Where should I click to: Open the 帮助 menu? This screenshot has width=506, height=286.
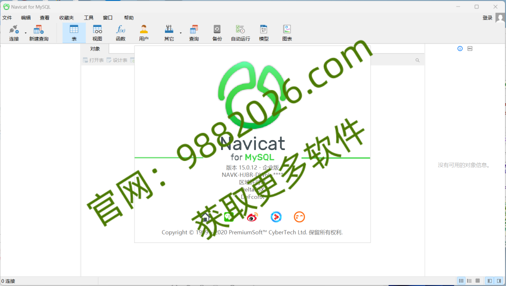click(129, 18)
